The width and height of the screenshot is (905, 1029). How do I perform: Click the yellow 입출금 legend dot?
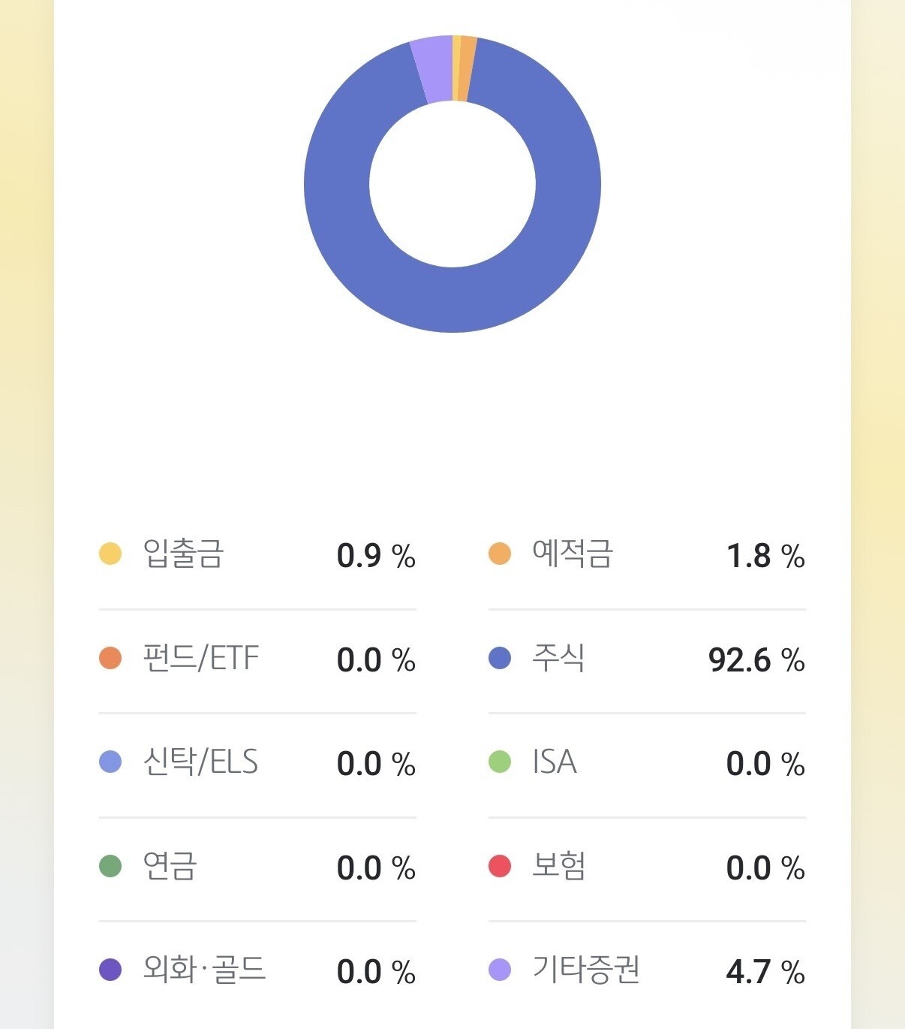tap(110, 554)
